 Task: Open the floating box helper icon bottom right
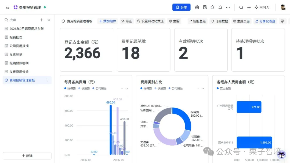pos(281,154)
